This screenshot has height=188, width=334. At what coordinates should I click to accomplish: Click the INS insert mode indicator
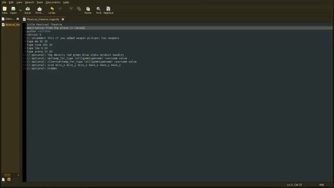pyautogui.click(x=321, y=185)
